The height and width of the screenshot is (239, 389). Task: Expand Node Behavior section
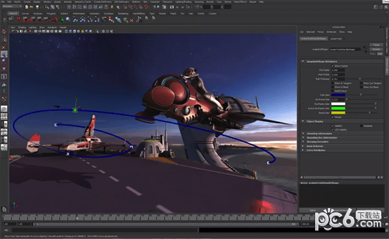pos(303,146)
